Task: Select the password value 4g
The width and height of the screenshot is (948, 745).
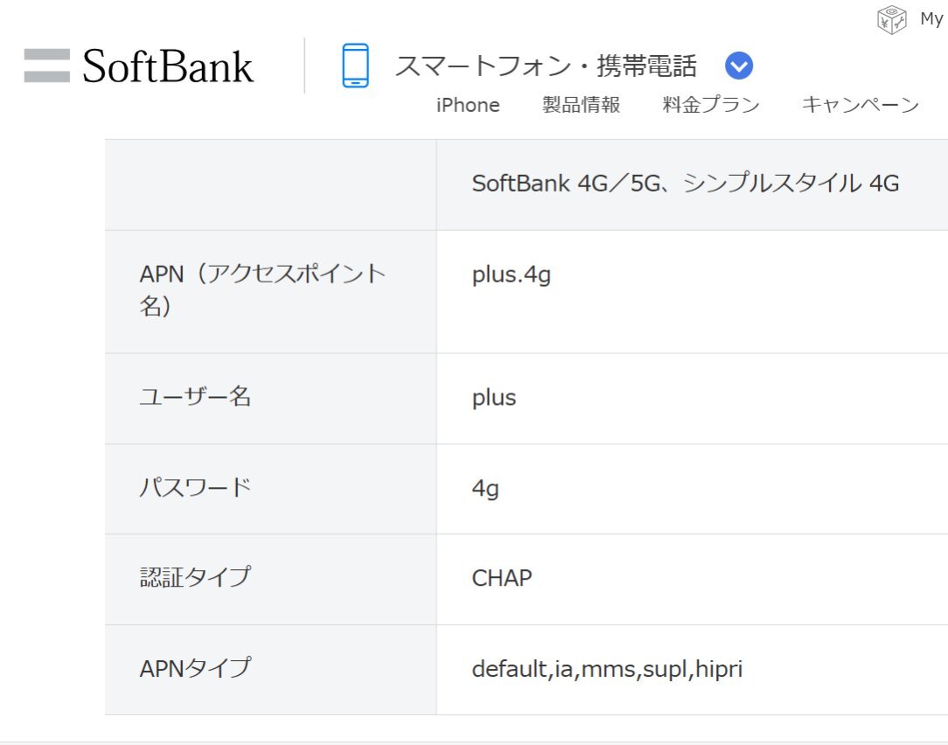Action: click(x=485, y=489)
